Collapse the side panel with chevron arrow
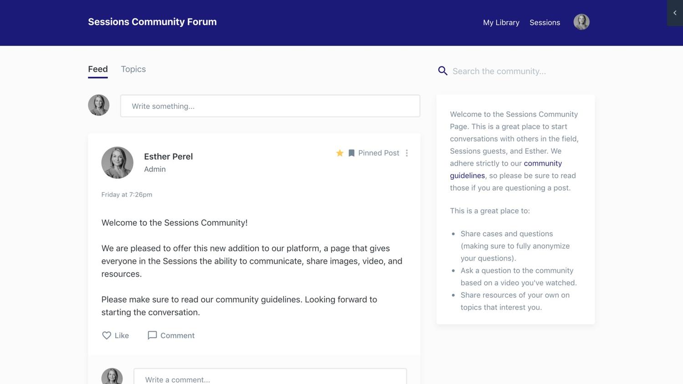The height and width of the screenshot is (384, 683). (x=675, y=13)
